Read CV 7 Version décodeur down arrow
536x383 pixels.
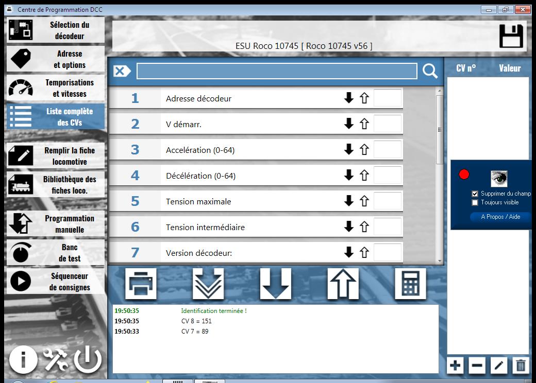click(349, 252)
